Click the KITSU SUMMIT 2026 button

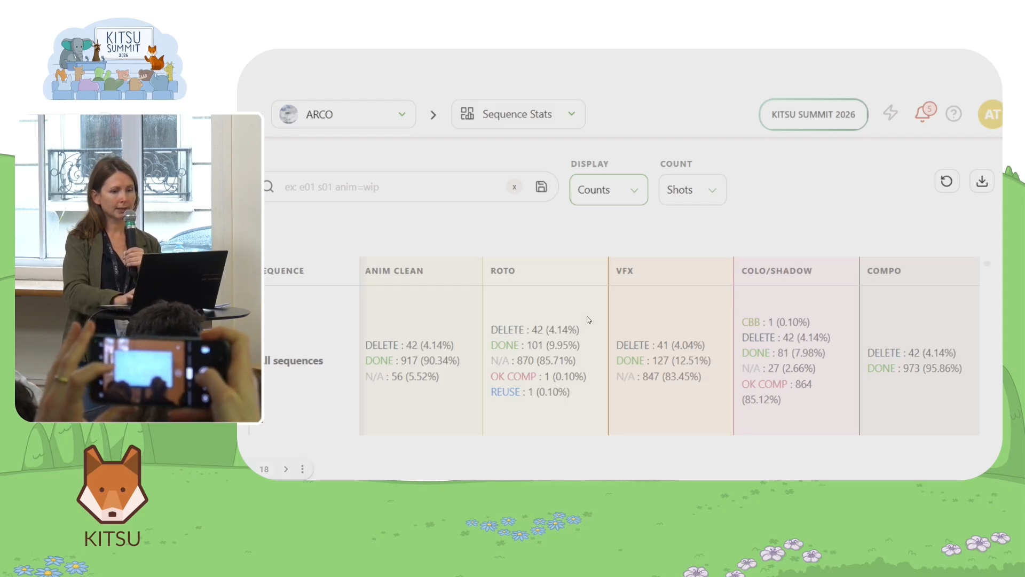pos(813,114)
